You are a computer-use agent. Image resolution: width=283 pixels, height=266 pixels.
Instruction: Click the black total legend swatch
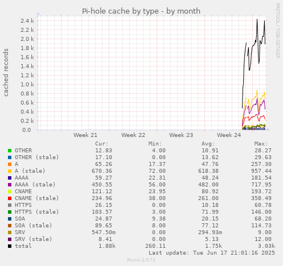[x=10, y=246]
